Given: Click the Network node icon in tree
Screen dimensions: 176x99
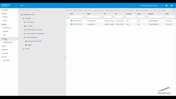Looking at the screenshot, I should pyautogui.click(x=23, y=49).
